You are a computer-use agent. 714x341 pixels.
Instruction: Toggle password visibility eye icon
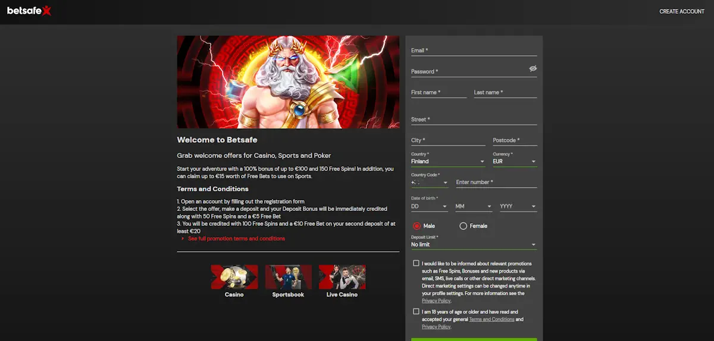(533, 69)
